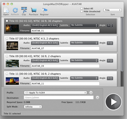The image size is (127, 119).
Task: Start ripping with the play button
Action: pos(113,102)
